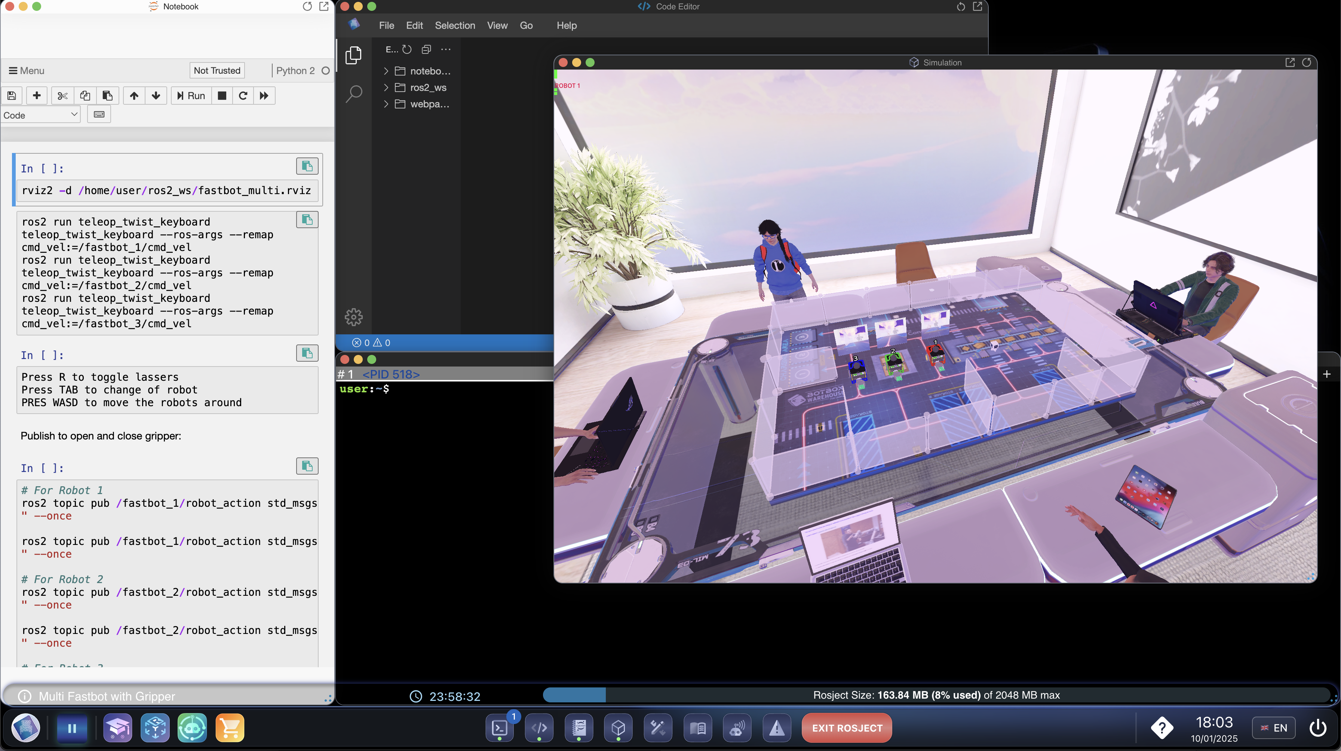This screenshot has width=1341, height=751.
Task: Open the terminal tool in bottom dock
Action: (x=499, y=727)
